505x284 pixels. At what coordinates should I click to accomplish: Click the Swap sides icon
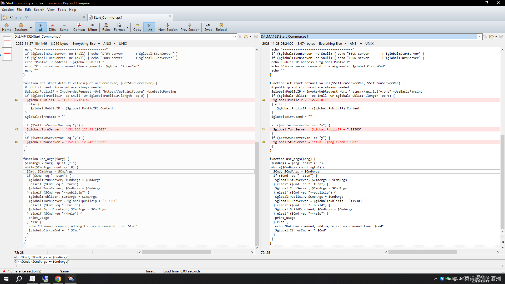coord(208,27)
